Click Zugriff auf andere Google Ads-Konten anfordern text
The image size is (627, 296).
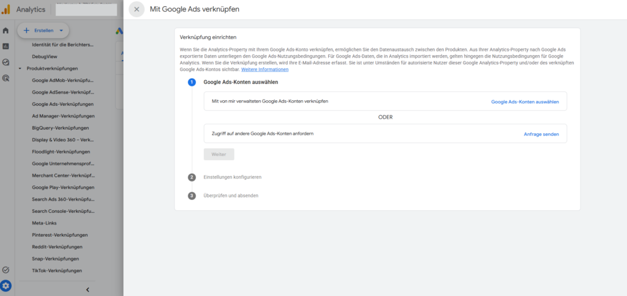[x=263, y=134]
